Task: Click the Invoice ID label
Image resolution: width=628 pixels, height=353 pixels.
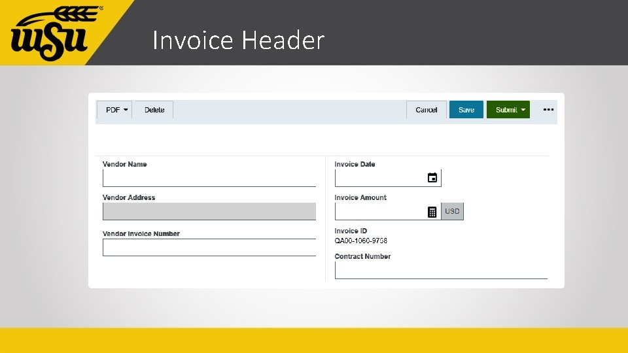Action: tap(351, 231)
